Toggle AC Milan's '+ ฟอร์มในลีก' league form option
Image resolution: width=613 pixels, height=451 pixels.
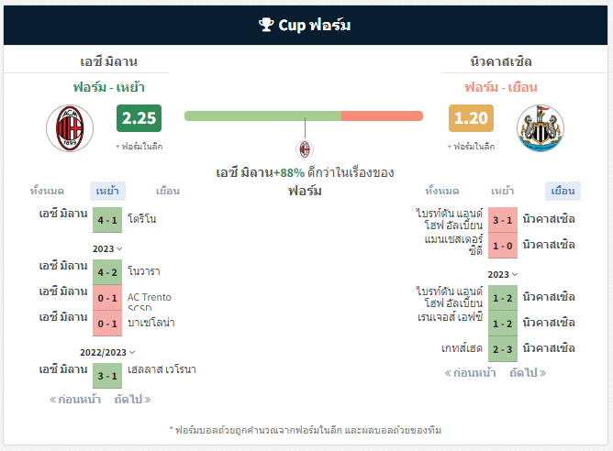pyautogui.click(x=139, y=147)
